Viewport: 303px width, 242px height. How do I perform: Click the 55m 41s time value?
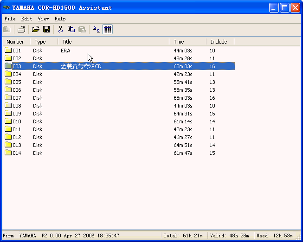coord(183,82)
